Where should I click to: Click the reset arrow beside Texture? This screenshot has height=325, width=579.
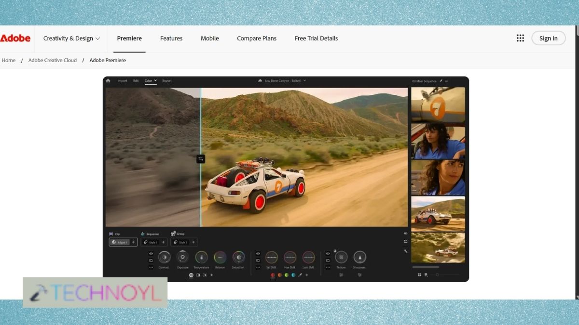(328, 260)
